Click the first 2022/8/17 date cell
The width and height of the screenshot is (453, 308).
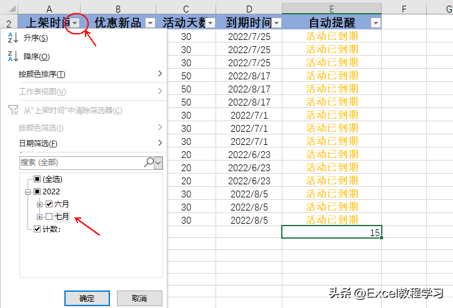tap(249, 76)
